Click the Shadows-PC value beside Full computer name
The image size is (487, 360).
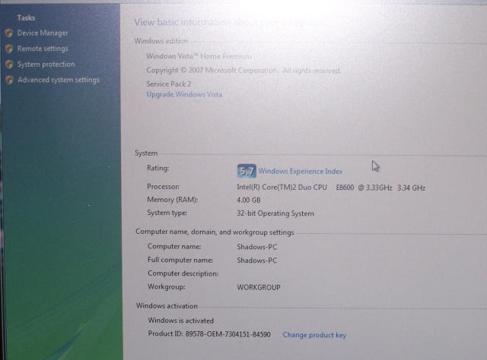257,261
